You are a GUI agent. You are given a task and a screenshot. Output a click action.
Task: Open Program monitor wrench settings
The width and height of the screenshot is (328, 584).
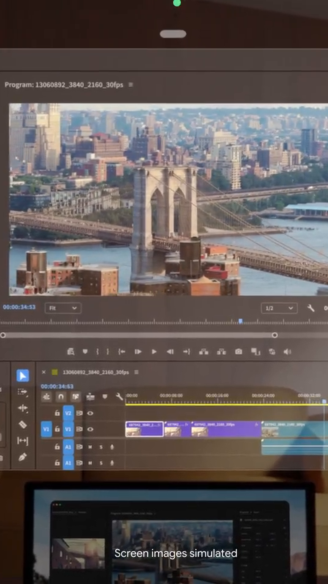click(x=311, y=308)
